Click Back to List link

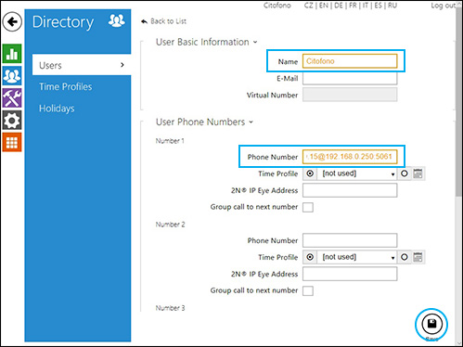click(x=164, y=21)
